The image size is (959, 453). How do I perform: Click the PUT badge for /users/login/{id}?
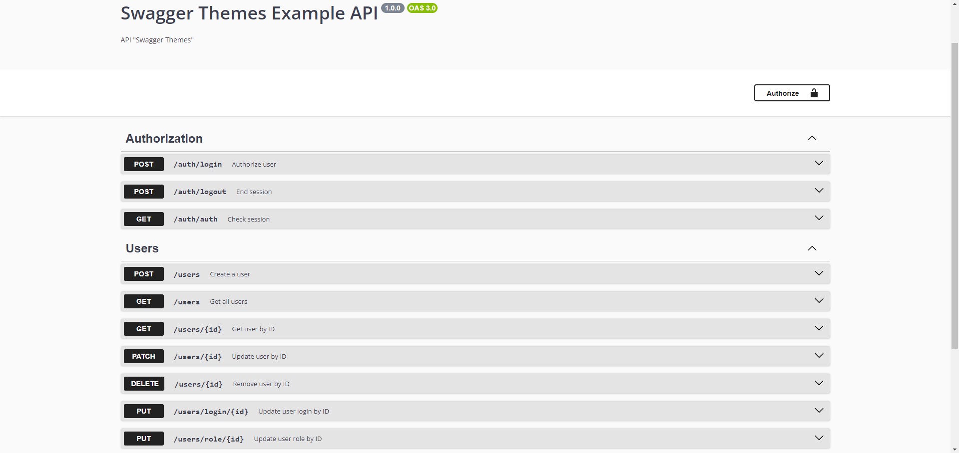tap(144, 411)
